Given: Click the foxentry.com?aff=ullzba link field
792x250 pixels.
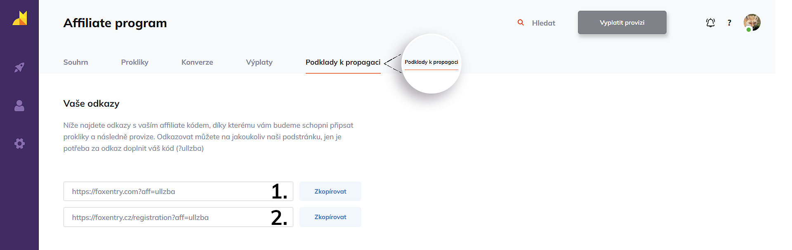Looking at the screenshot, I should [165, 192].
